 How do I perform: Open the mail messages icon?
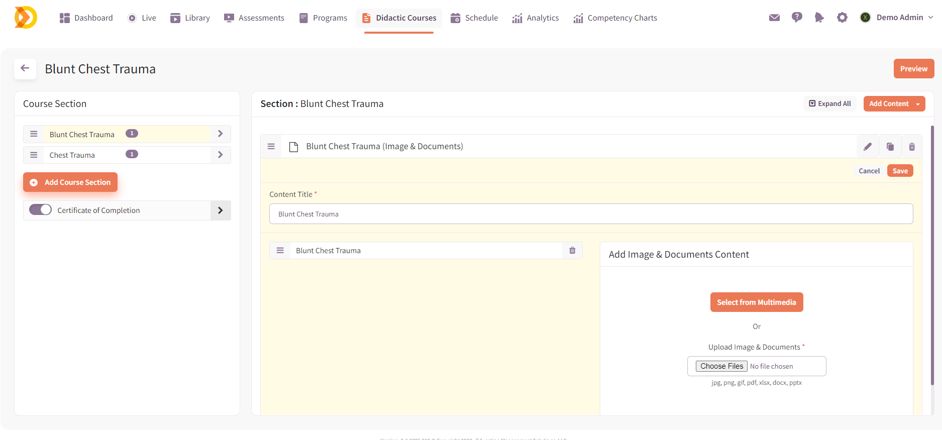tap(774, 18)
